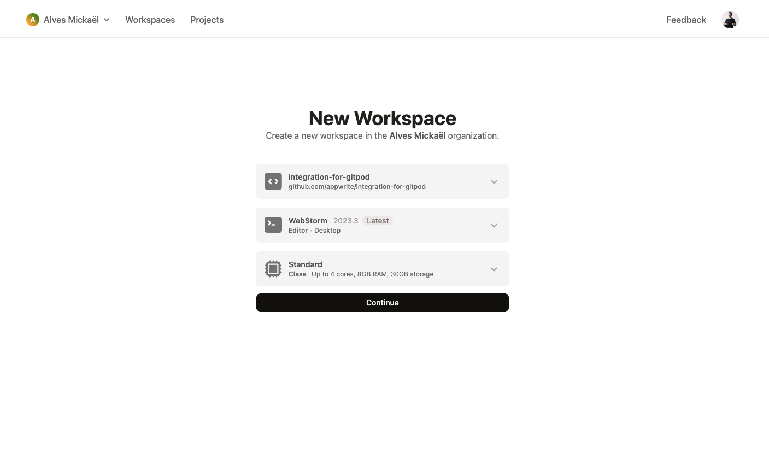Click the New Workspace page heading

coord(383,118)
